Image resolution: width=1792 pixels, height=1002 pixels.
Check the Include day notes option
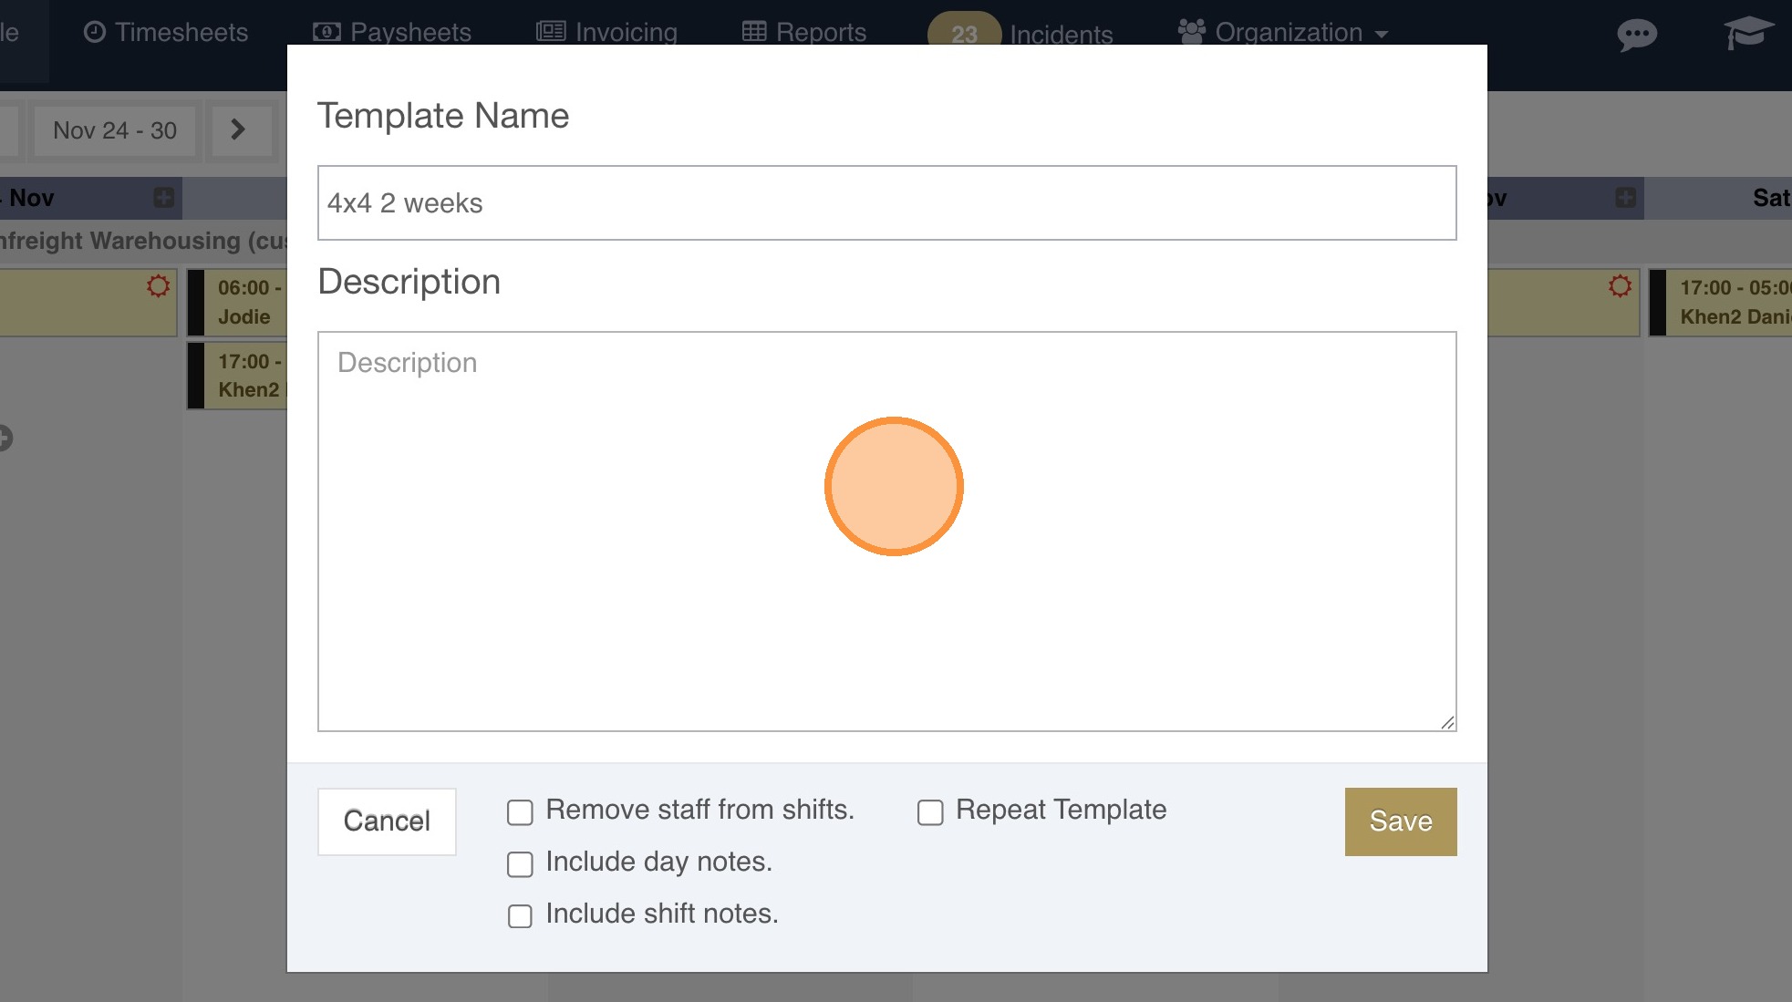[x=520, y=864]
